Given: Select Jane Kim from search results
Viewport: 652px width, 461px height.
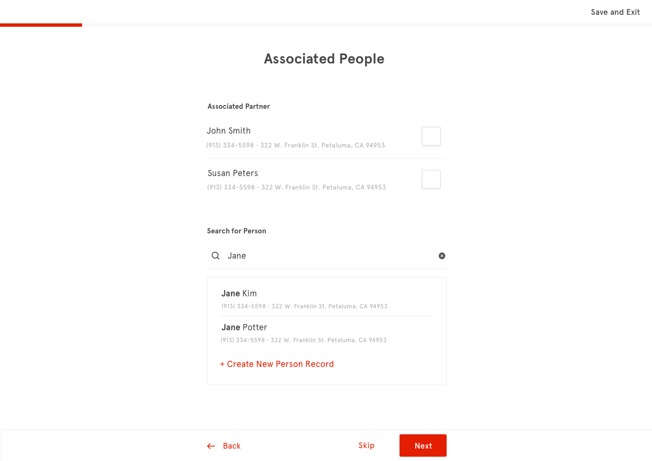Looking at the screenshot, I should (326, 299).
